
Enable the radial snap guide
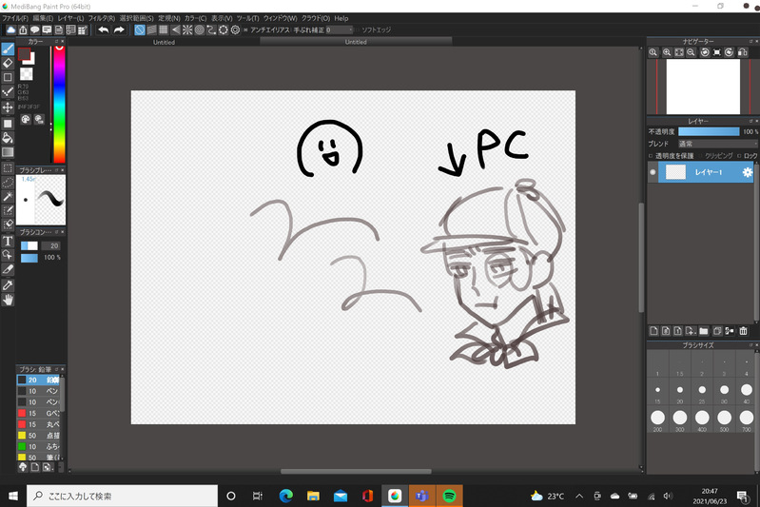click(187, 30)
